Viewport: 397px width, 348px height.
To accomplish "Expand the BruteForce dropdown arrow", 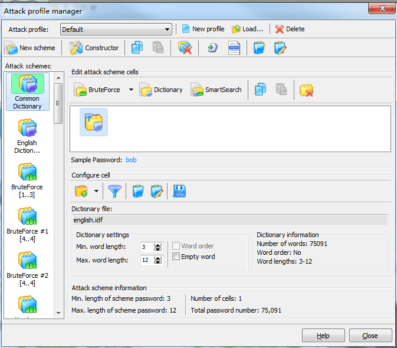I will (131, 90).
